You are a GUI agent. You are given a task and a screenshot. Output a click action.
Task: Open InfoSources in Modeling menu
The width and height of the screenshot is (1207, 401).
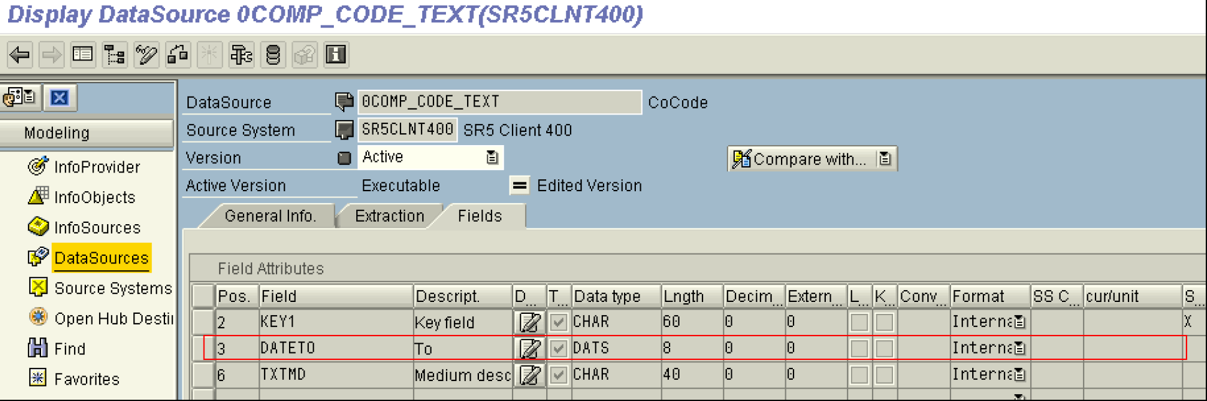point(97,228)
